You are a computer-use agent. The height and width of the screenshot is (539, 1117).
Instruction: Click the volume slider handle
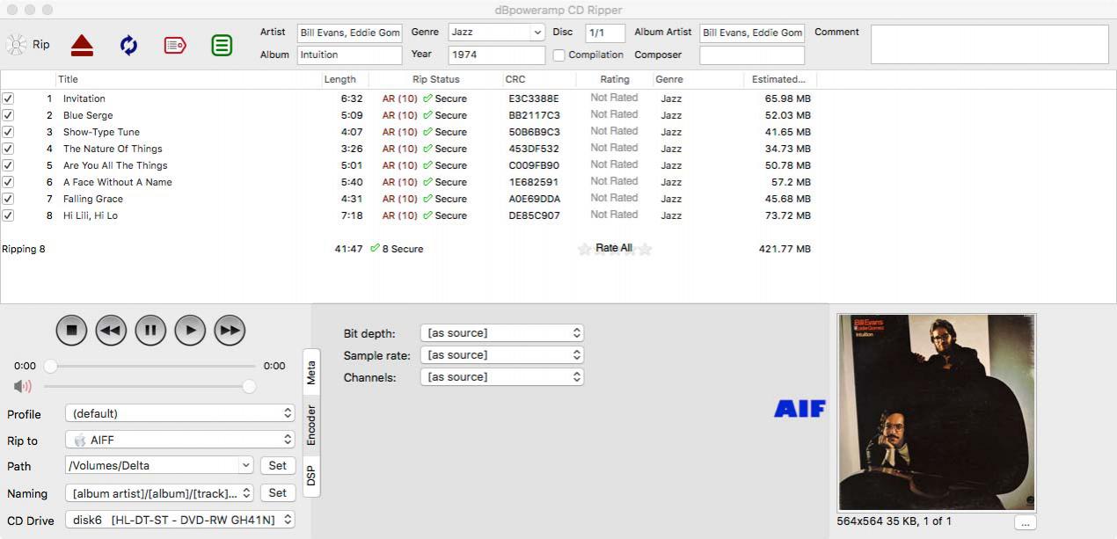coord(249,386)
